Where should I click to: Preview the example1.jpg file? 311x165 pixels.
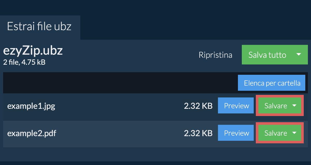[x=236, y=106]
